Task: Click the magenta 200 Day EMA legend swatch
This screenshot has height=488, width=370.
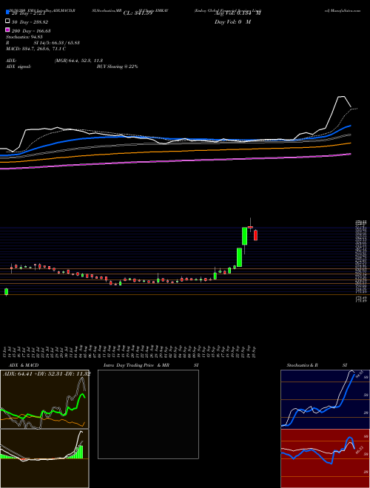Action: coord(7,30)
